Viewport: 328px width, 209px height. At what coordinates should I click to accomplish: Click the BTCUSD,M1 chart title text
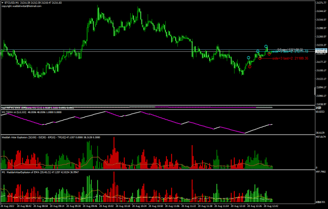[x=12, y=3]
